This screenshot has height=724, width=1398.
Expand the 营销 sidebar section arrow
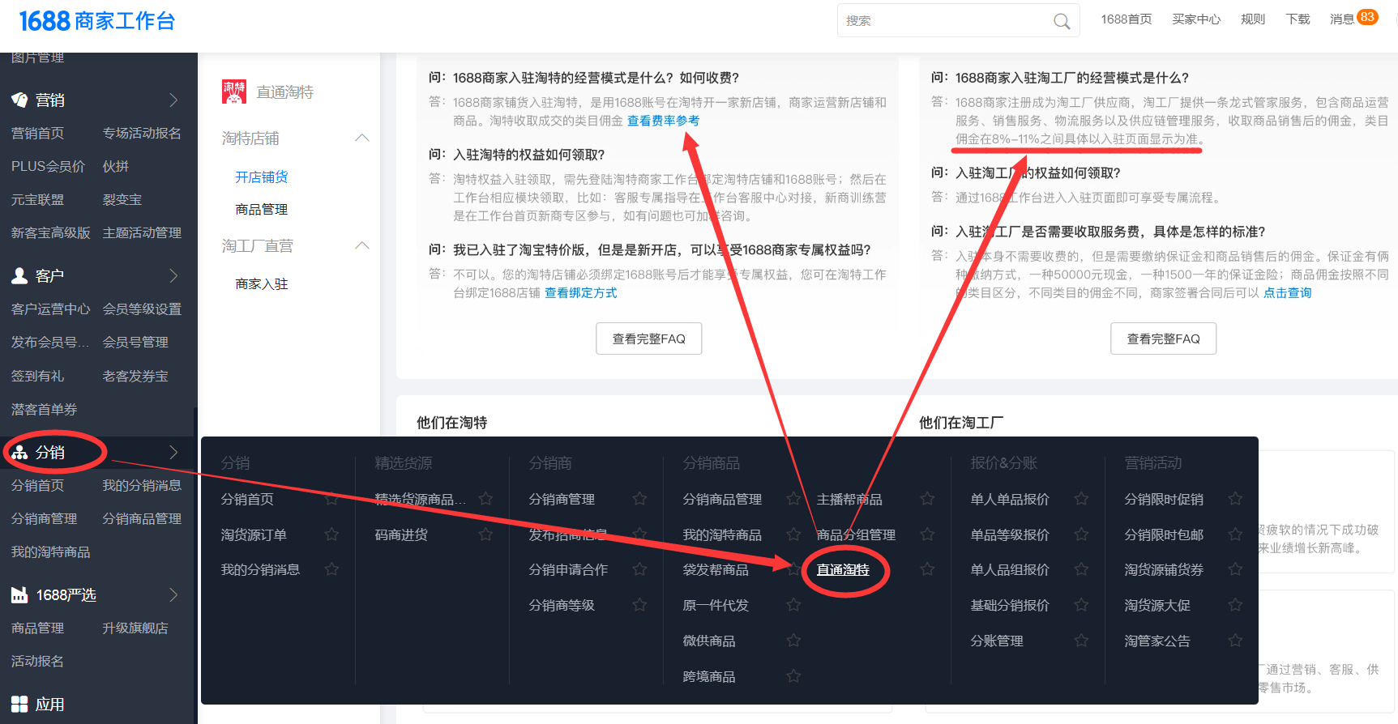[173, 100]
